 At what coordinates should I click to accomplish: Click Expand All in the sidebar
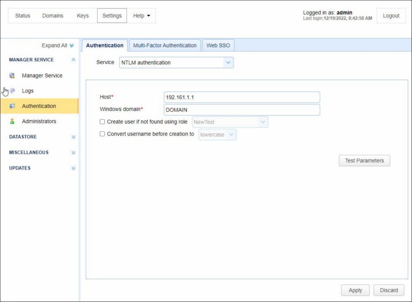tap(58, 46)
